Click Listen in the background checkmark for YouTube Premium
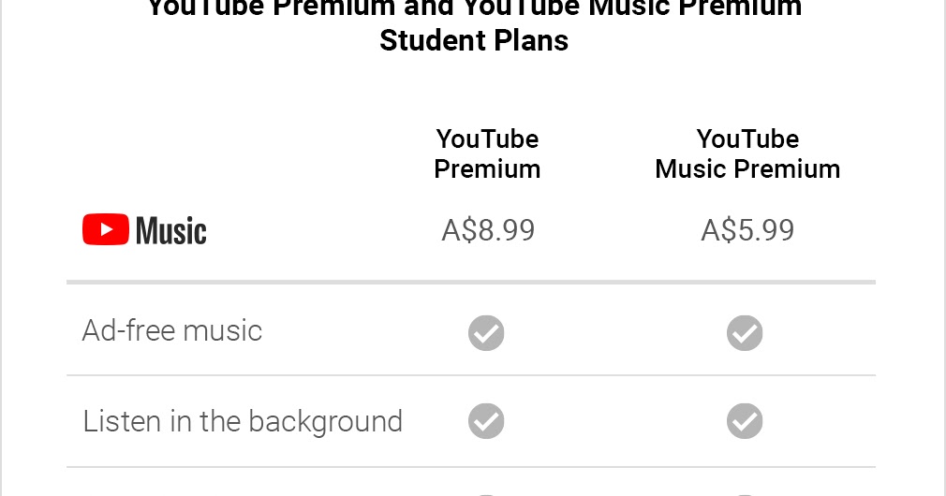This screenshot has height=496, width=946. [x=486, y=421]
